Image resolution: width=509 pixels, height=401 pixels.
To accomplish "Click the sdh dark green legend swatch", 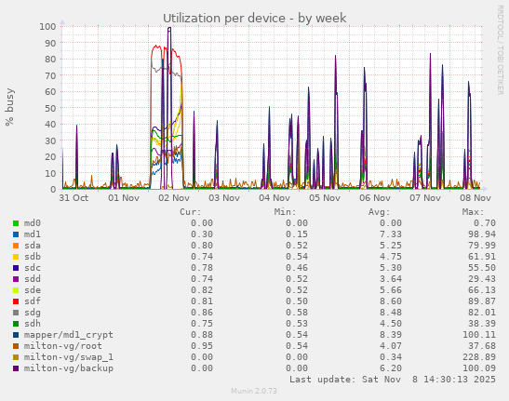I will pyautogui.click(x=16, y=324).
